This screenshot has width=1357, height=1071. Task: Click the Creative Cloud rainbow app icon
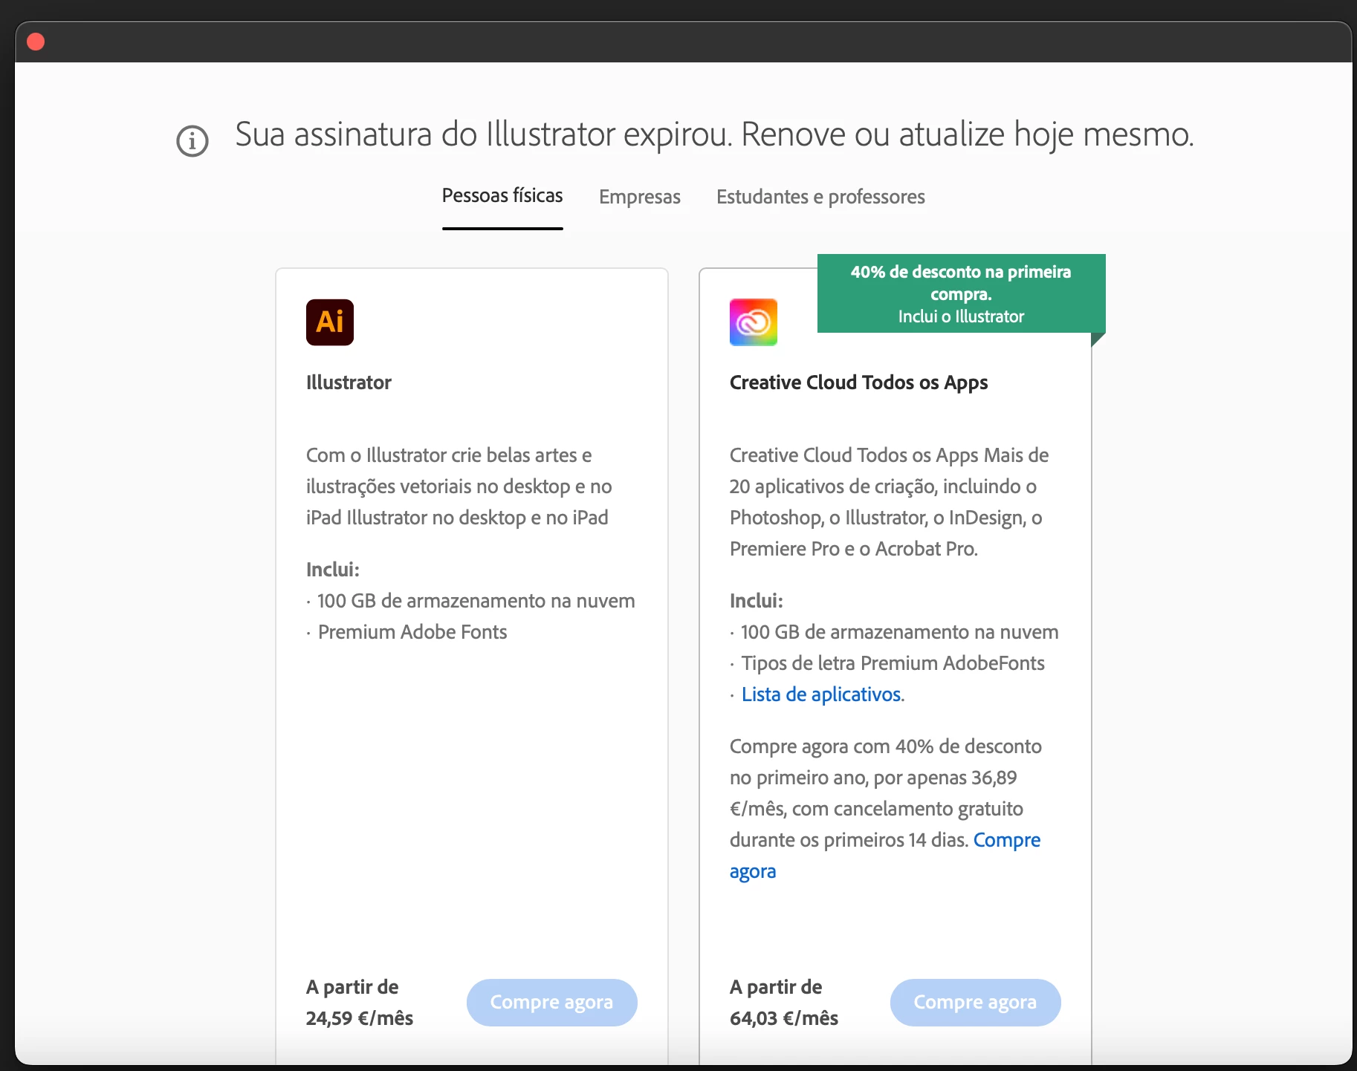click(754, 322)
